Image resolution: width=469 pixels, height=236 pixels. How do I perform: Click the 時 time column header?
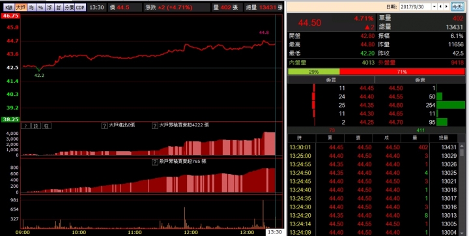(302, 138)
